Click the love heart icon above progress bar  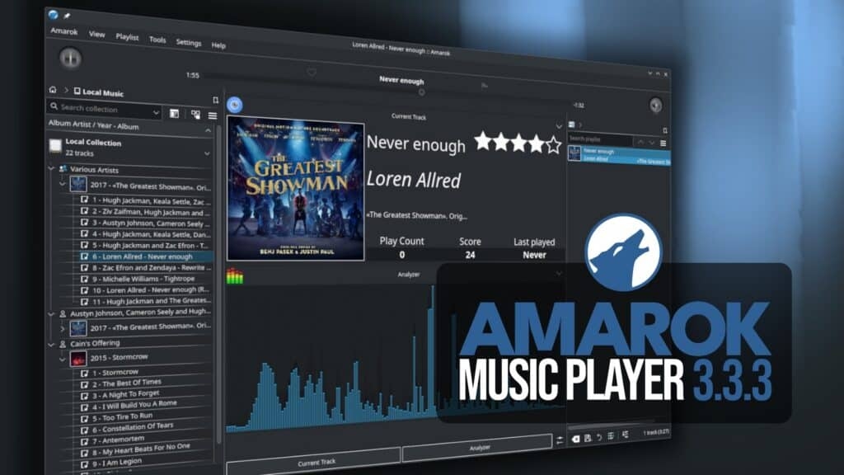[311, 72]
